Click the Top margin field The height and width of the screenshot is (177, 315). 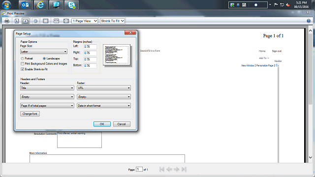click(90, 59)
